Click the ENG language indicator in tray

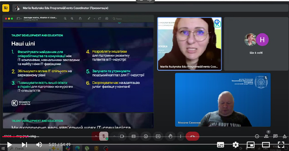pos(266,148)
